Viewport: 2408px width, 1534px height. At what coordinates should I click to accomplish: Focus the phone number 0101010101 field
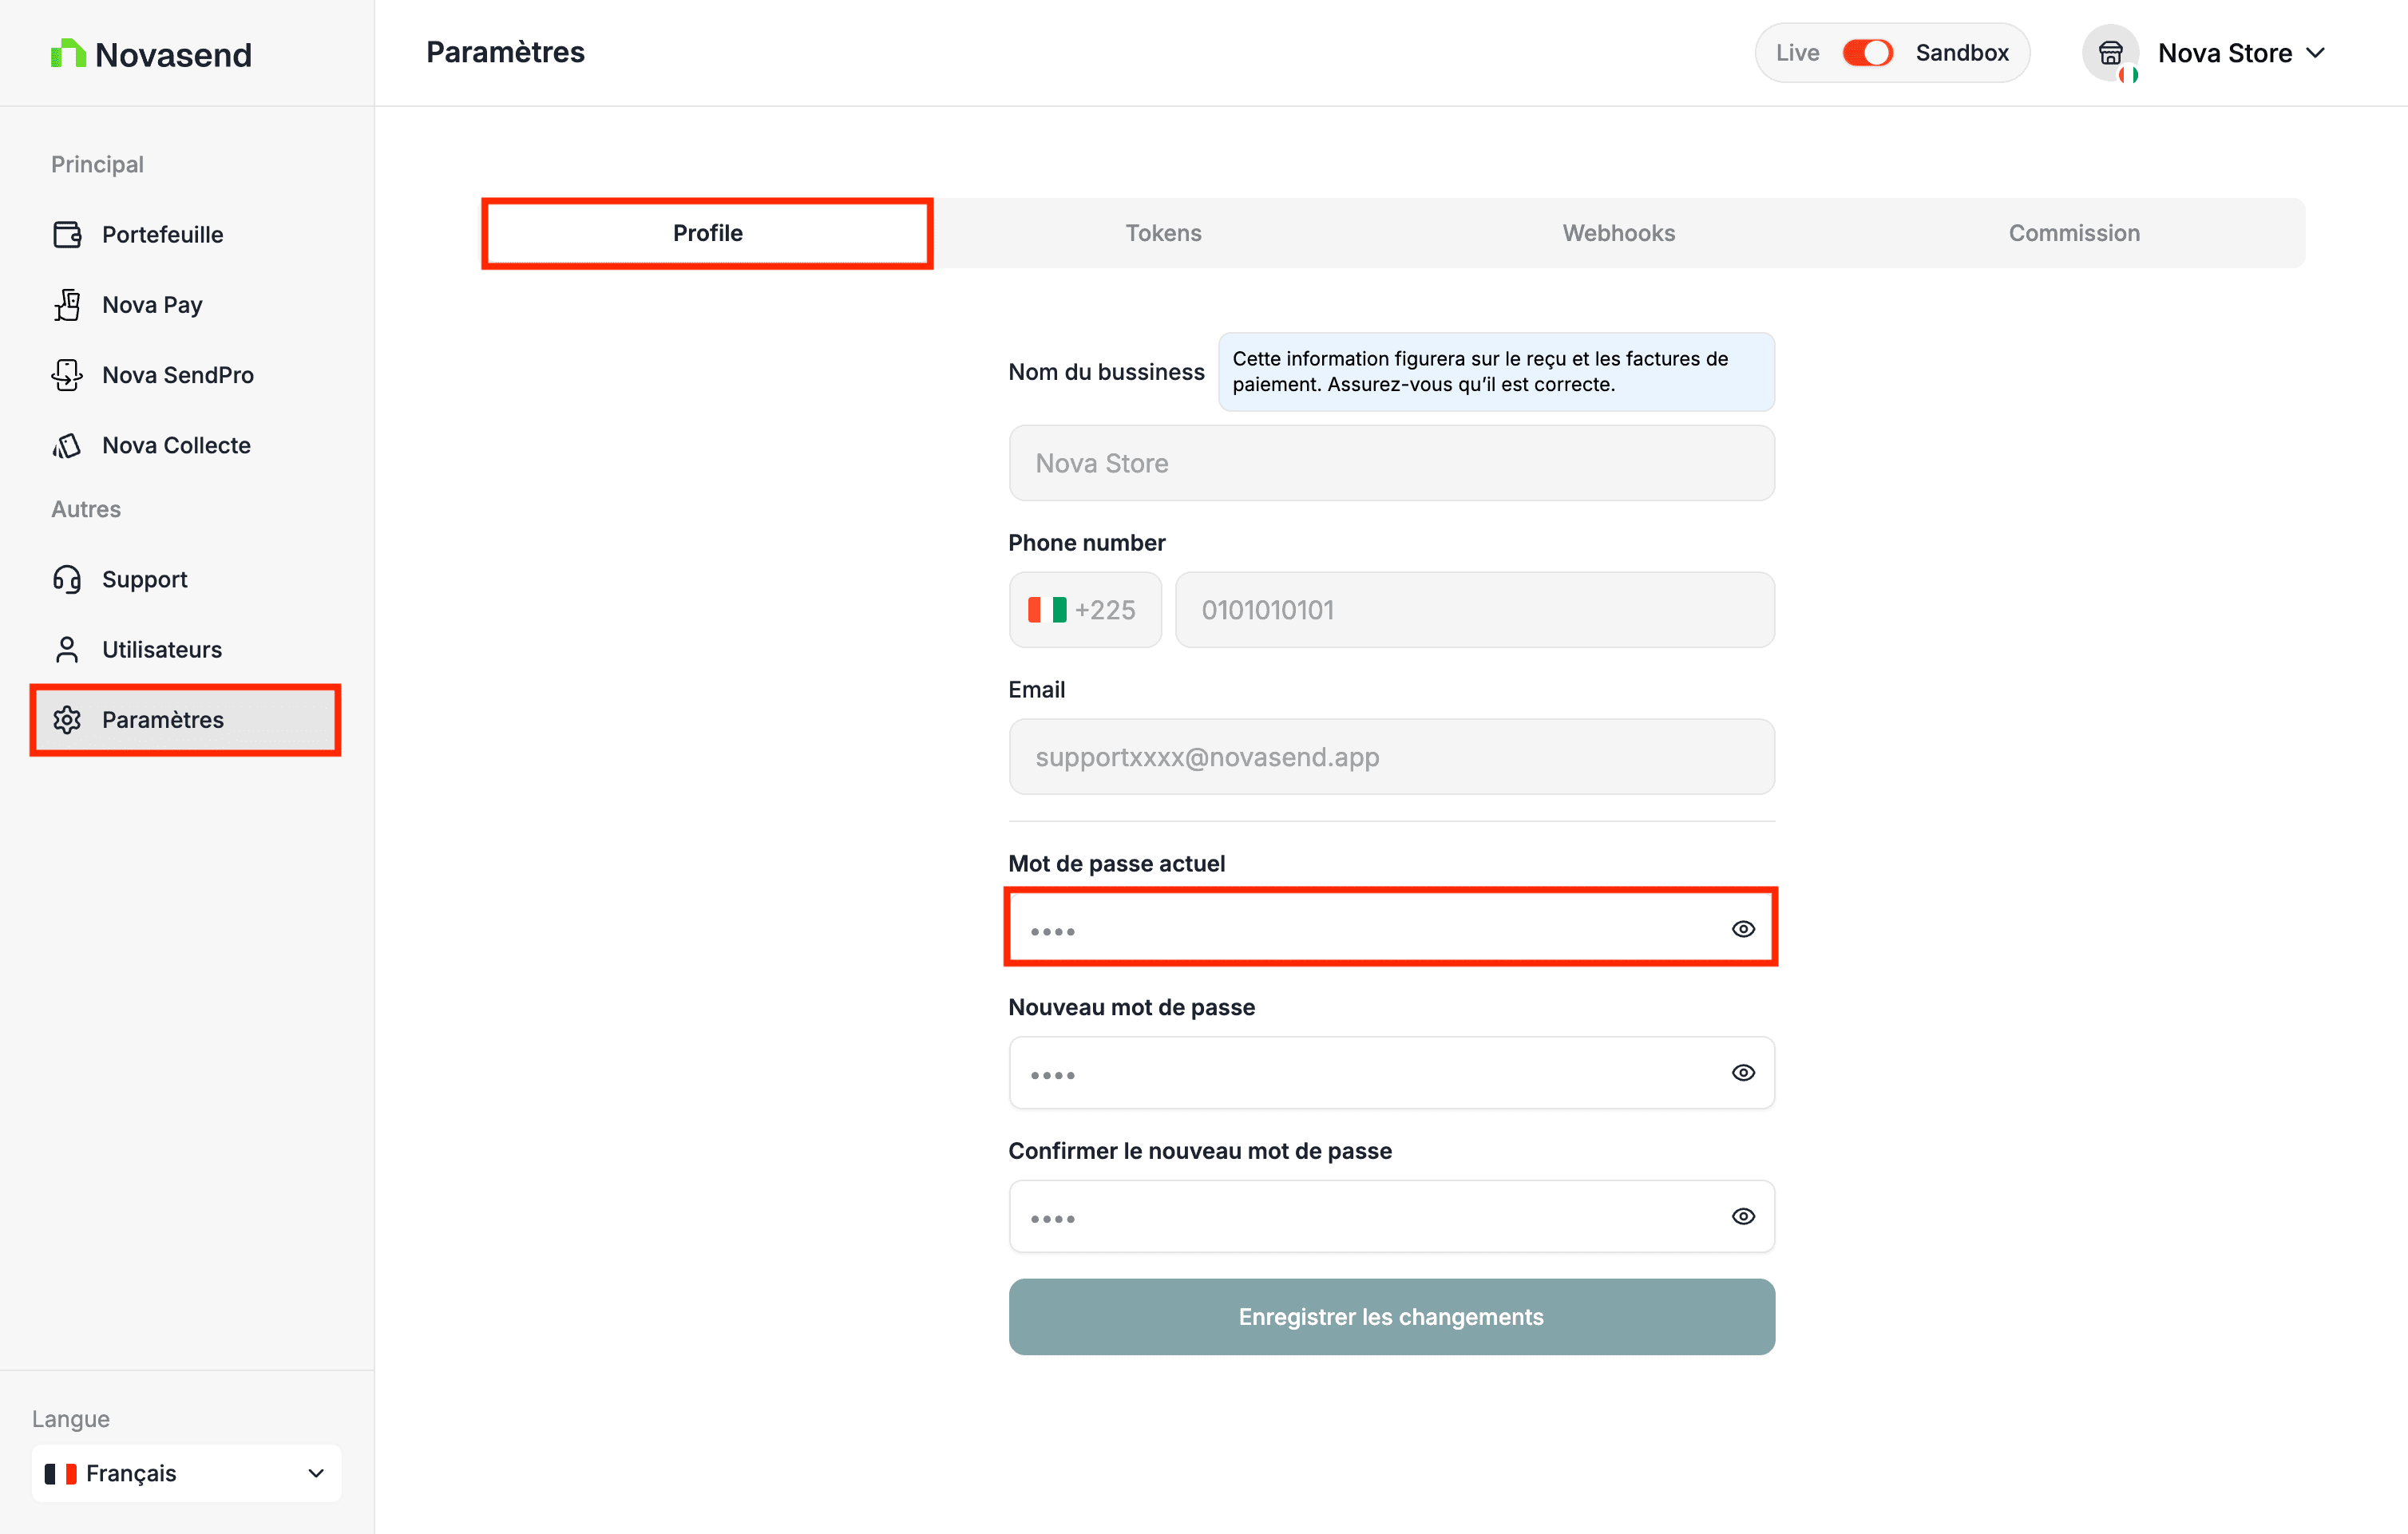(1475, 610)
